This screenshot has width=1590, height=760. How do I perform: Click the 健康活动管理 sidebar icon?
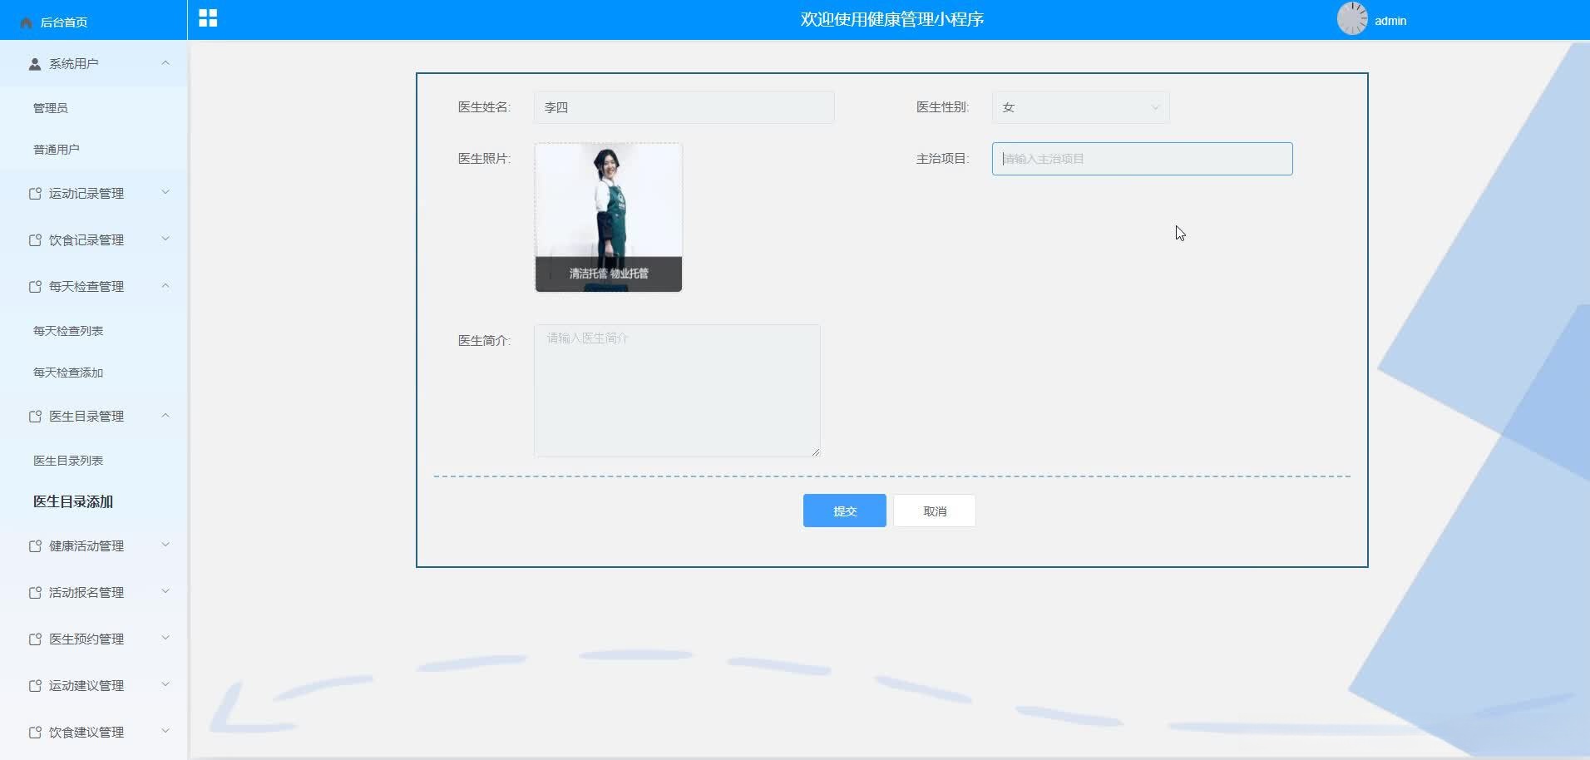click(34, 545)
